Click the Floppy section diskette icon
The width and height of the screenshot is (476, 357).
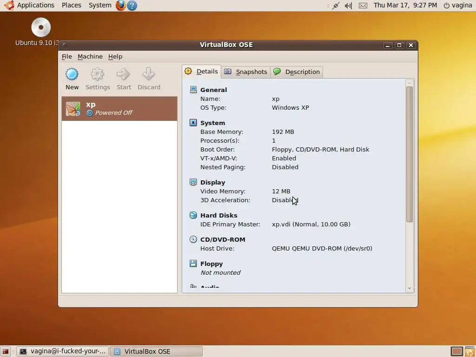click(193, 264)
